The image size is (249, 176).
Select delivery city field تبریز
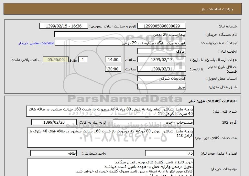161,87
